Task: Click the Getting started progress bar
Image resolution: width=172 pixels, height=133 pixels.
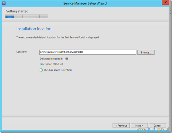Action: (27, 16)
